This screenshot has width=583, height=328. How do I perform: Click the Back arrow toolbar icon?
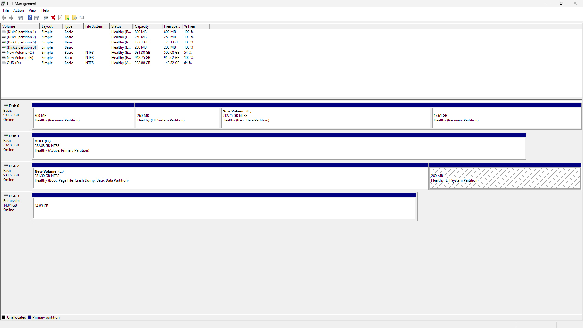pos(4,18)
